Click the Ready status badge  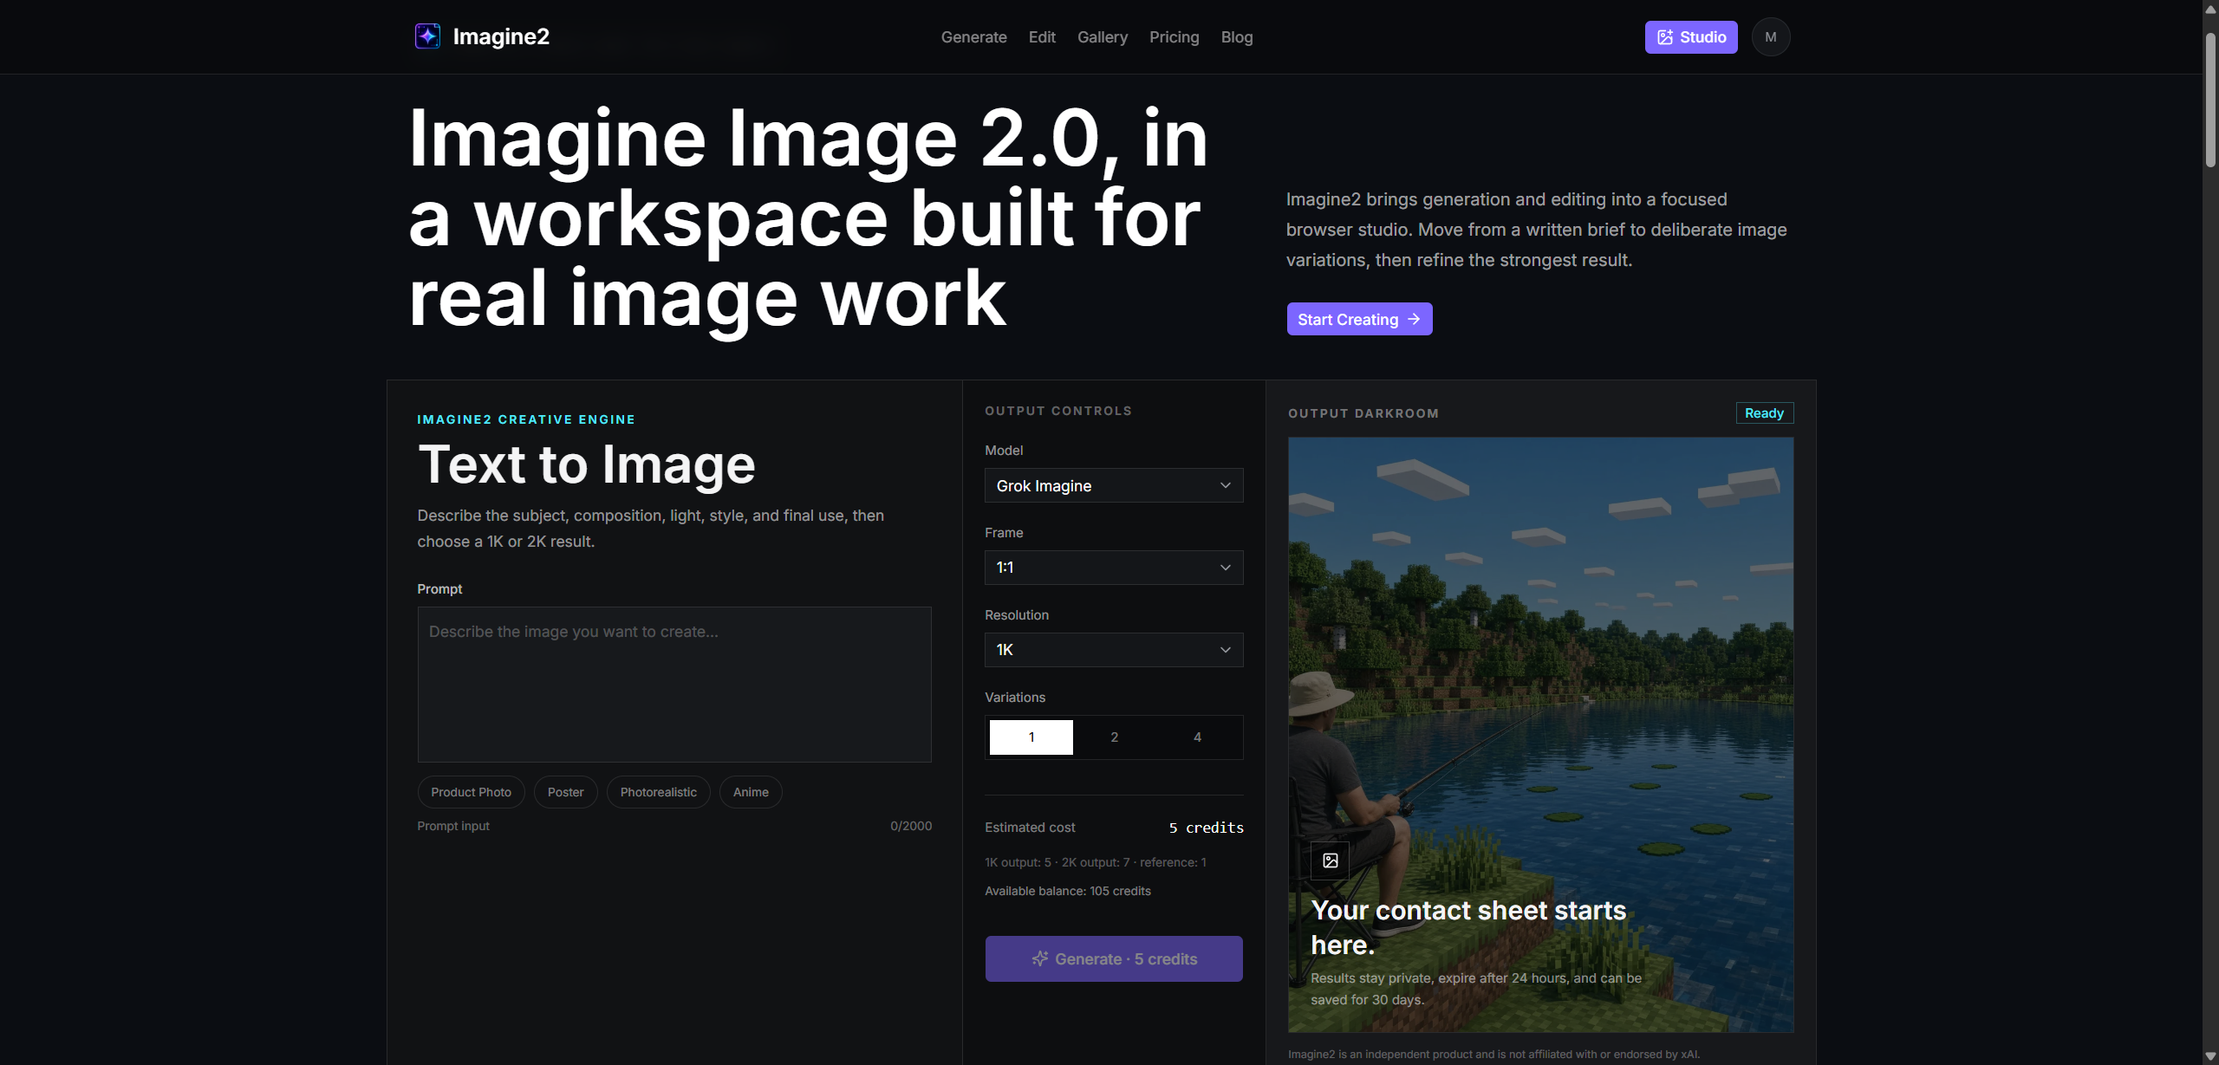(1765, 413)
